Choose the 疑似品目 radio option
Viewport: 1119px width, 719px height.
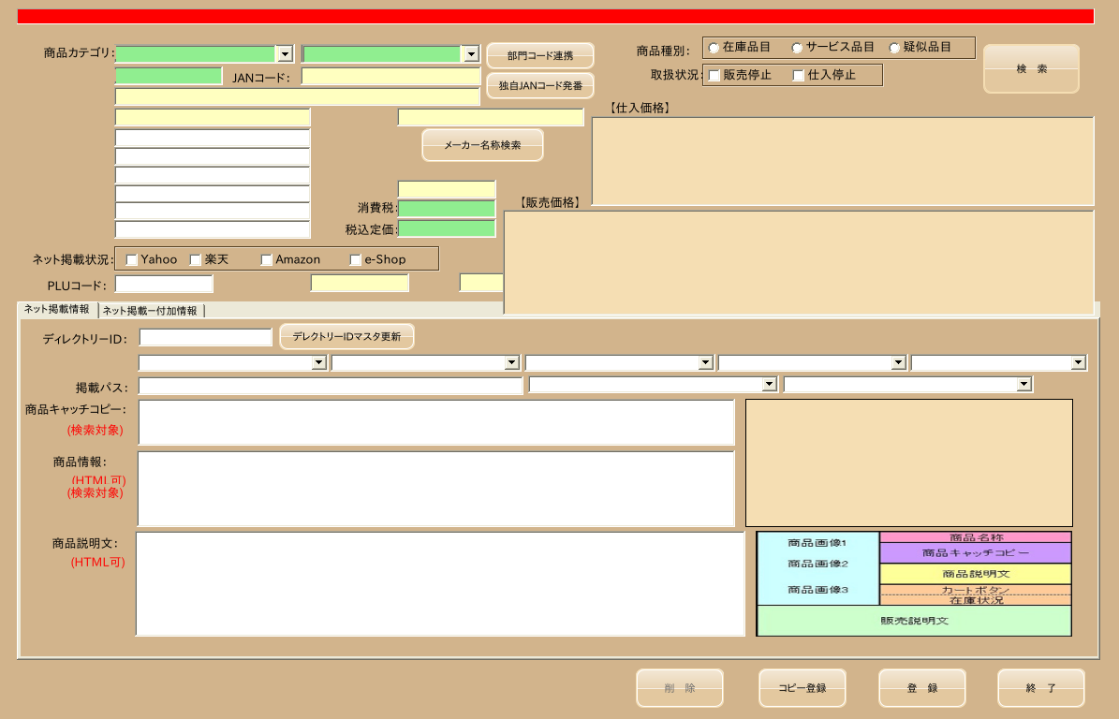pyautogui.click(x=894, y=48)
